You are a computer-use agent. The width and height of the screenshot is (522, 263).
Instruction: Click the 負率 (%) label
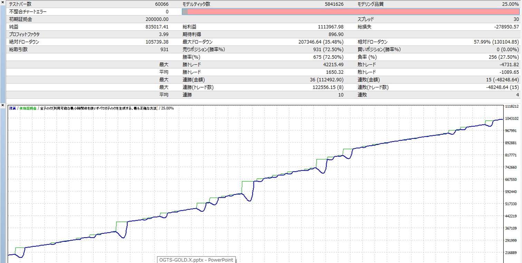tap(367, 57)
